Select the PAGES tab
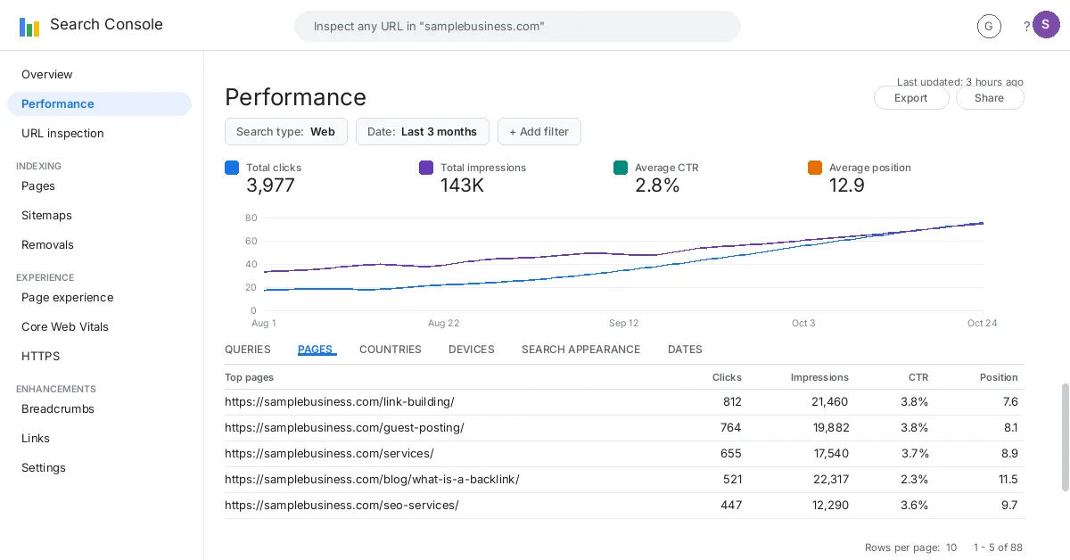 pyautogui.click(x=316, y=350)
